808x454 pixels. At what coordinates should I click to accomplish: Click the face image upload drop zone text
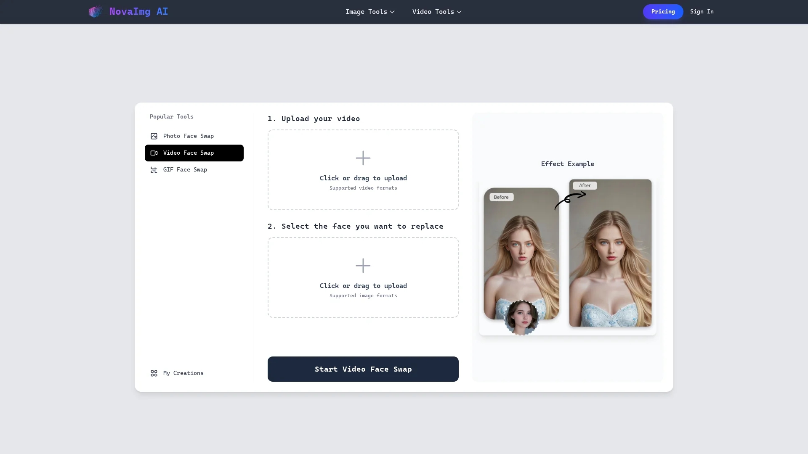point(363,286)
